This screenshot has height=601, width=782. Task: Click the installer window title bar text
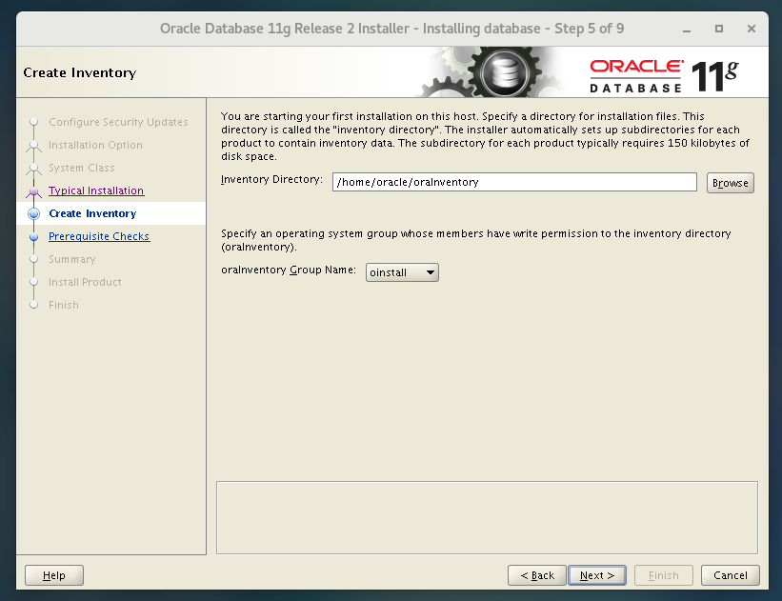pos(392,29)
